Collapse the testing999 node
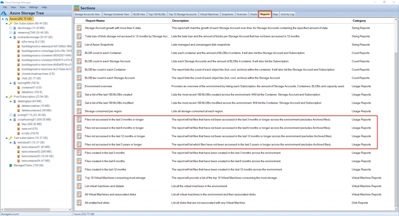 click(11, 83)
